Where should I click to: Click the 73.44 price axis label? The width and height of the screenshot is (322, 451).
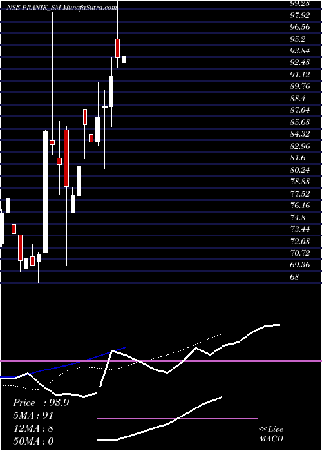point(300,229)
